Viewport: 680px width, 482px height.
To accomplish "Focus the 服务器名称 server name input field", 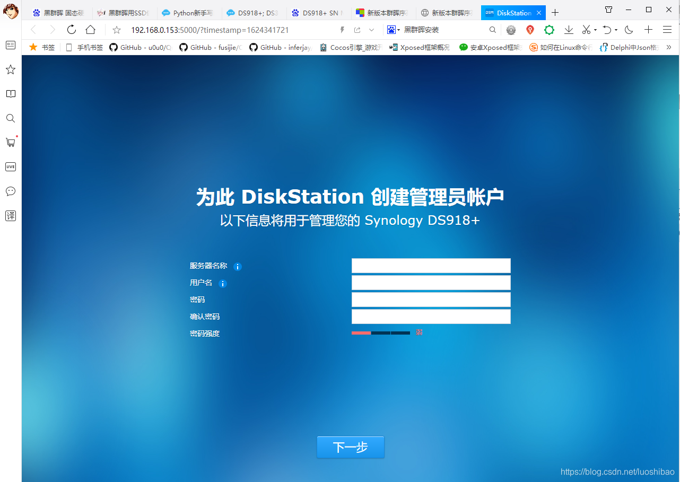I will [431, 266].
